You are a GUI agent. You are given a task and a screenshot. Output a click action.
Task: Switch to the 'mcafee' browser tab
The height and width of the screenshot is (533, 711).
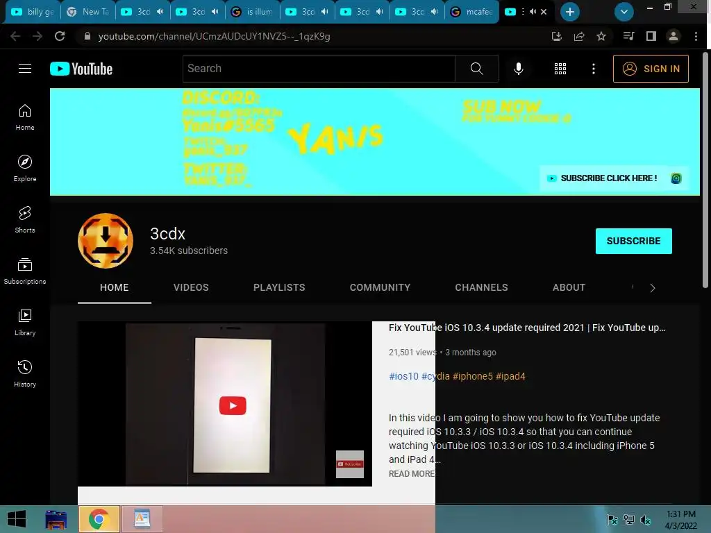pos(471,12)
